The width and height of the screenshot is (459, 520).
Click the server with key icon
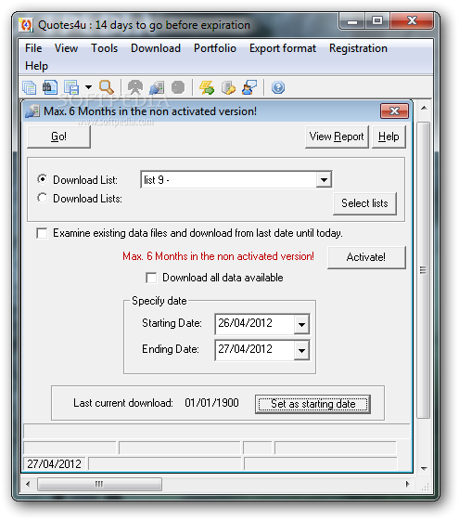point(228,87)
